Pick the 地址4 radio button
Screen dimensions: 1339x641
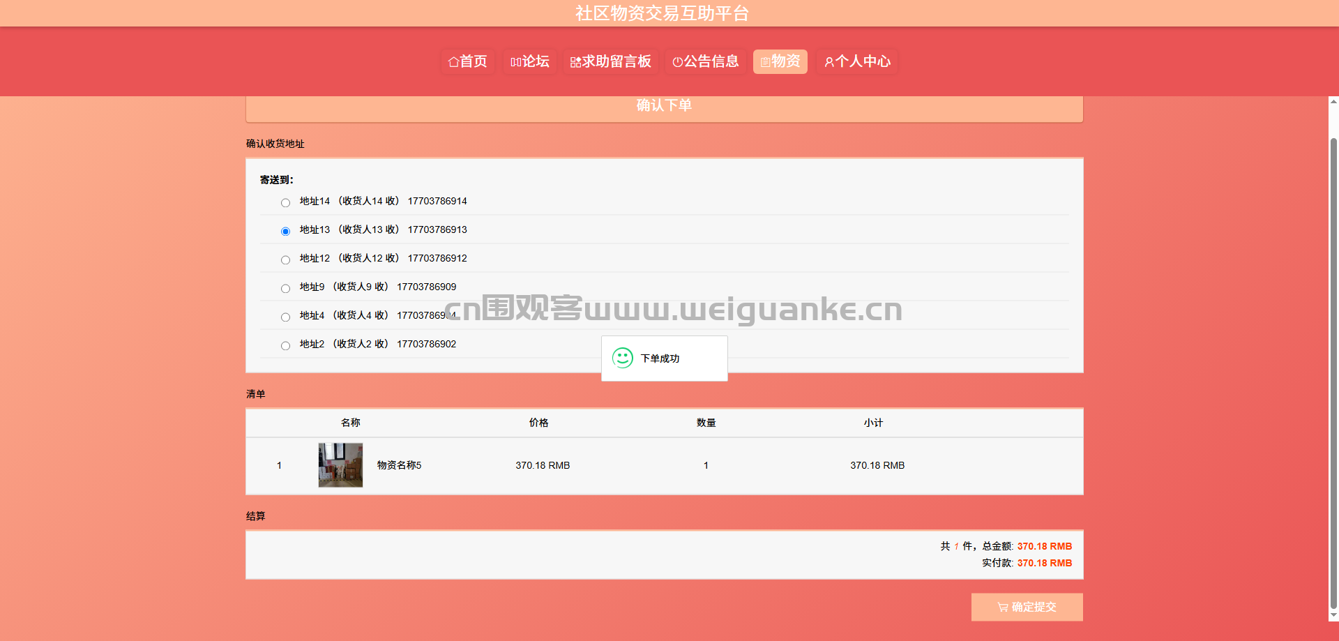285,317
